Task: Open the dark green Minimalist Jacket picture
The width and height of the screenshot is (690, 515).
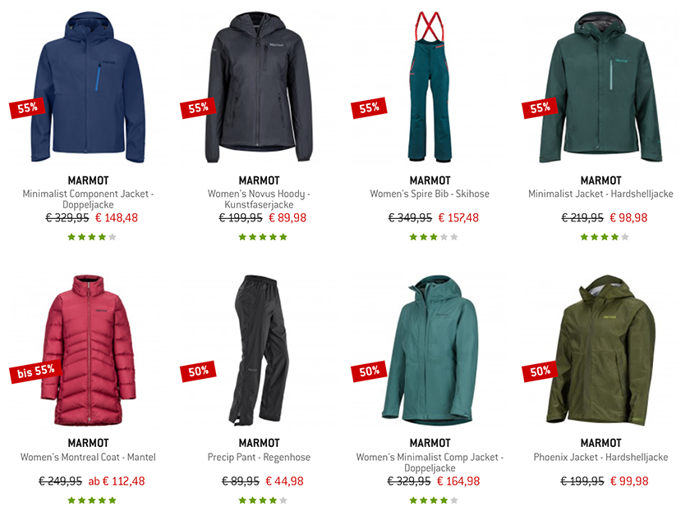Action: (600, 87)
